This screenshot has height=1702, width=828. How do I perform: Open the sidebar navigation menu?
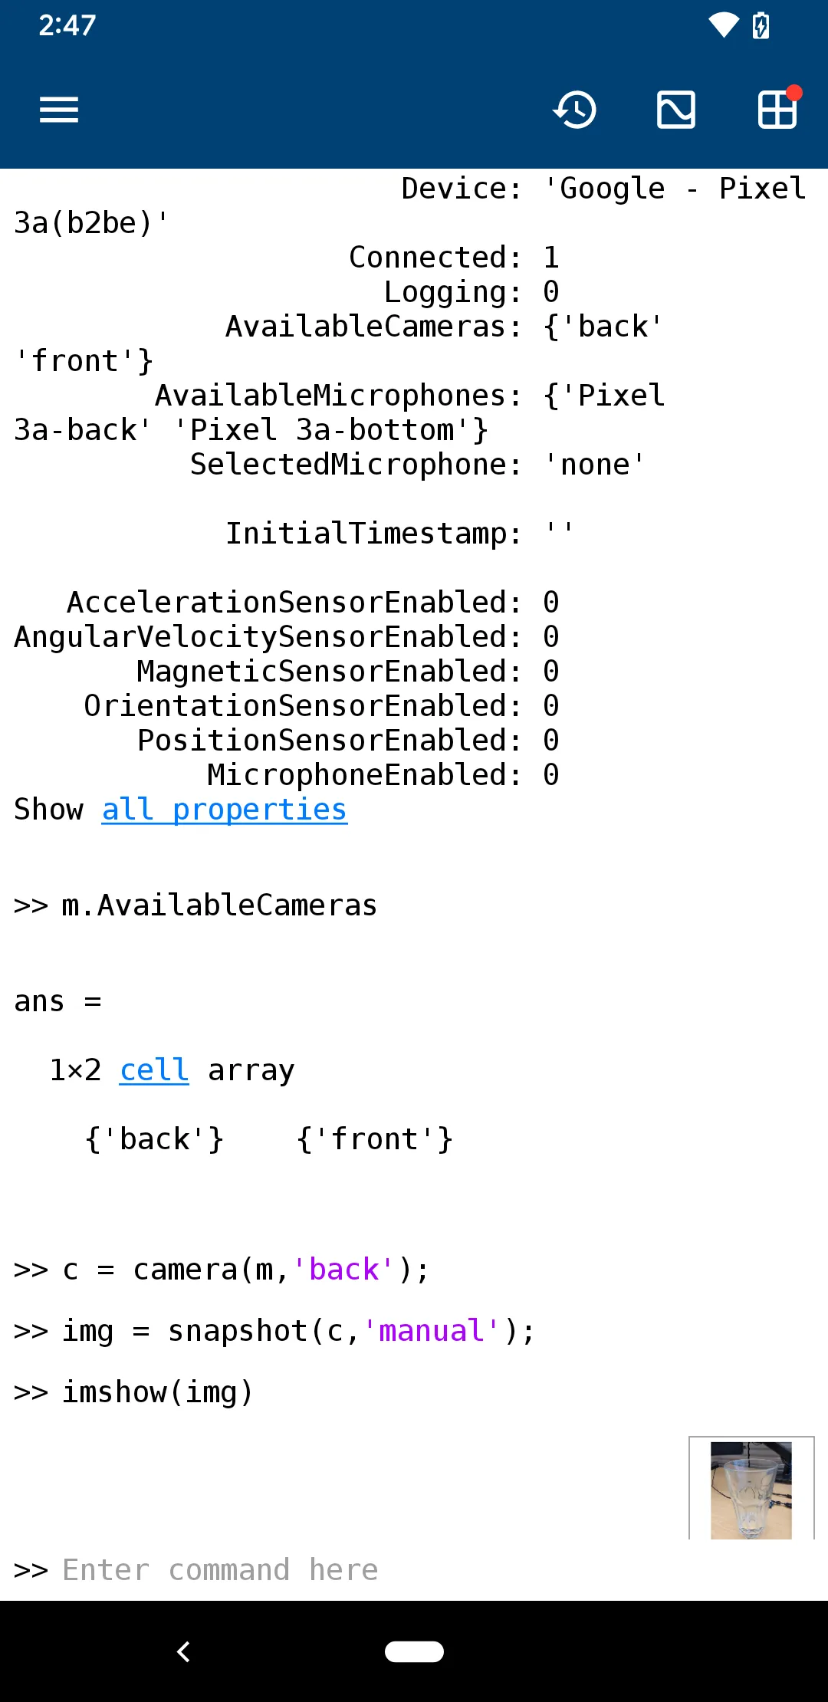point(58,110)
